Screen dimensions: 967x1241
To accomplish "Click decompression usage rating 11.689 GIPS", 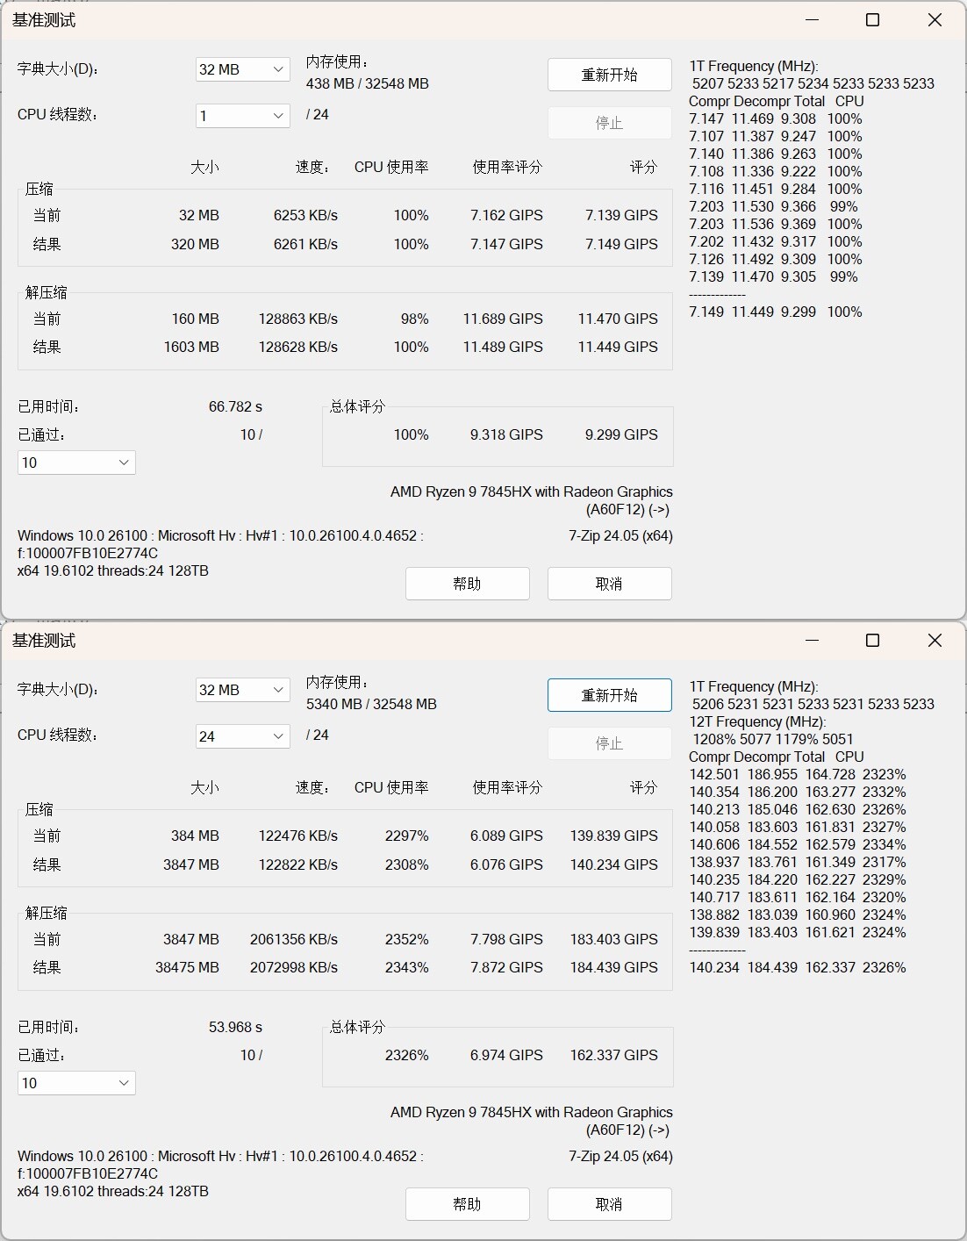I will coord(503,319).
